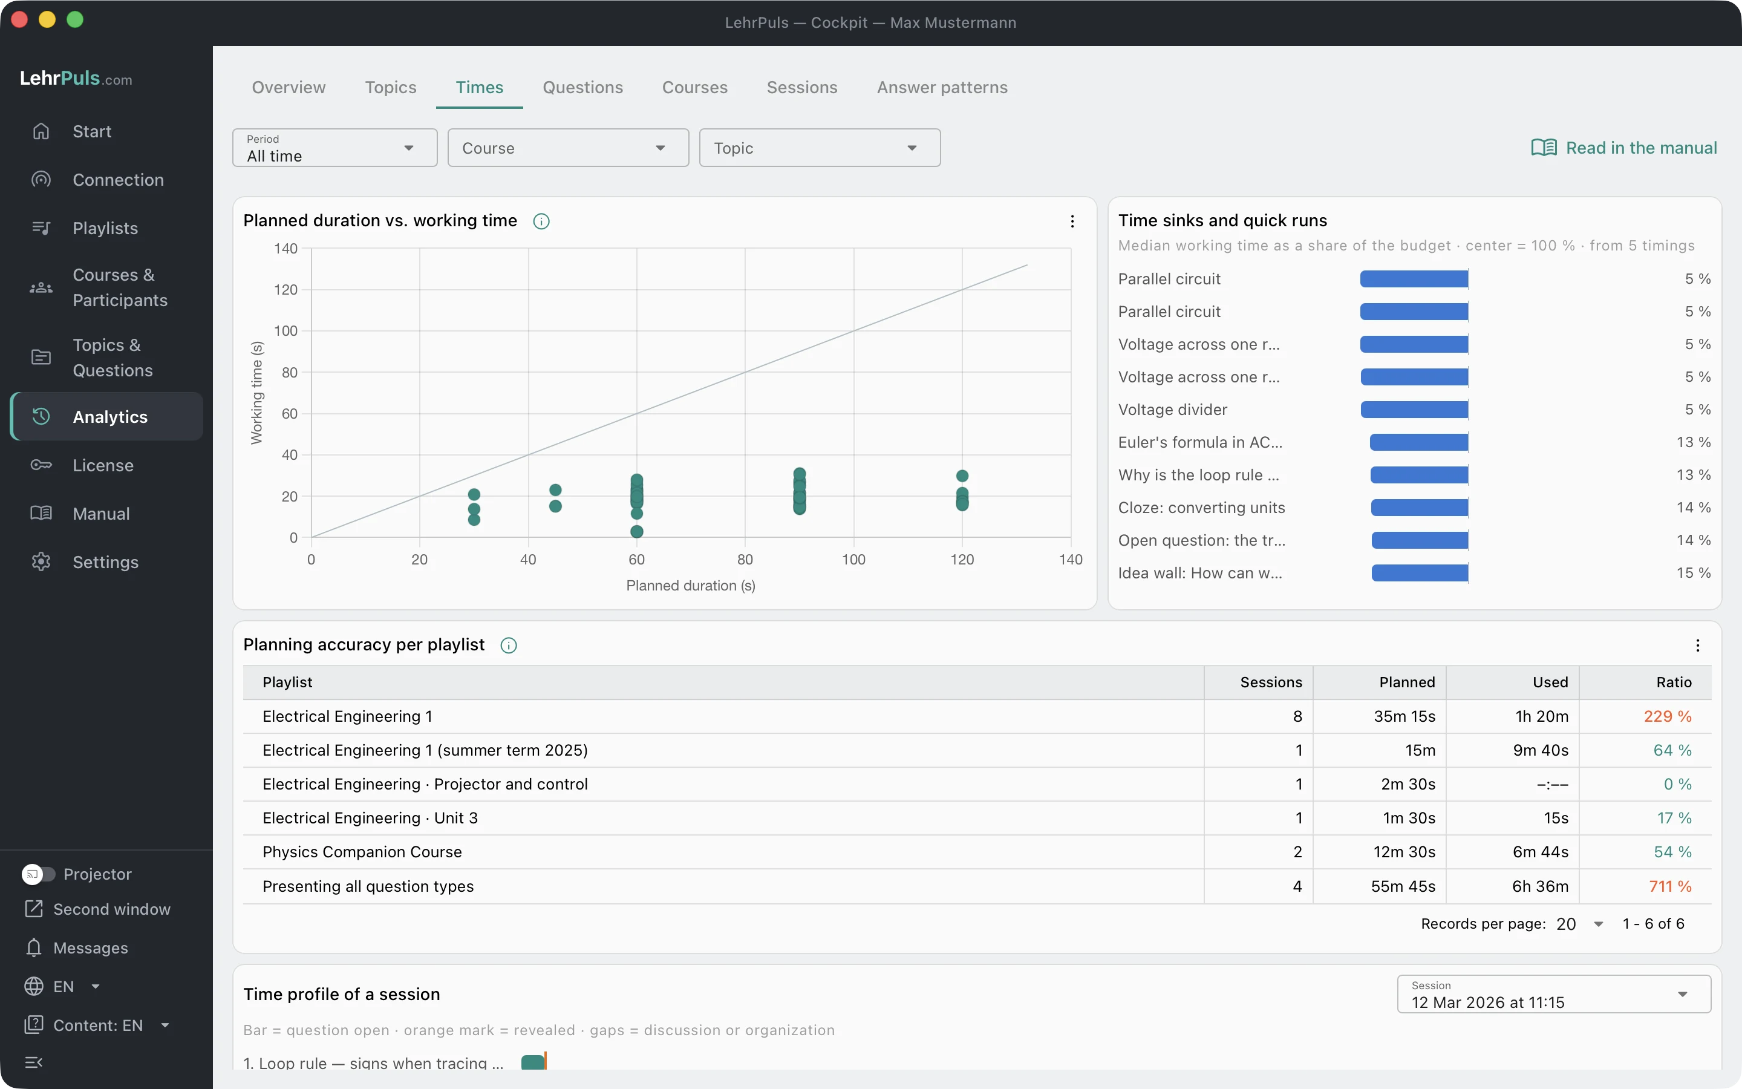The width and height of the screenshot is (1742, 1089).
Task: Click the Topics & Questions folder icon
Action: (x=41, y=357)
